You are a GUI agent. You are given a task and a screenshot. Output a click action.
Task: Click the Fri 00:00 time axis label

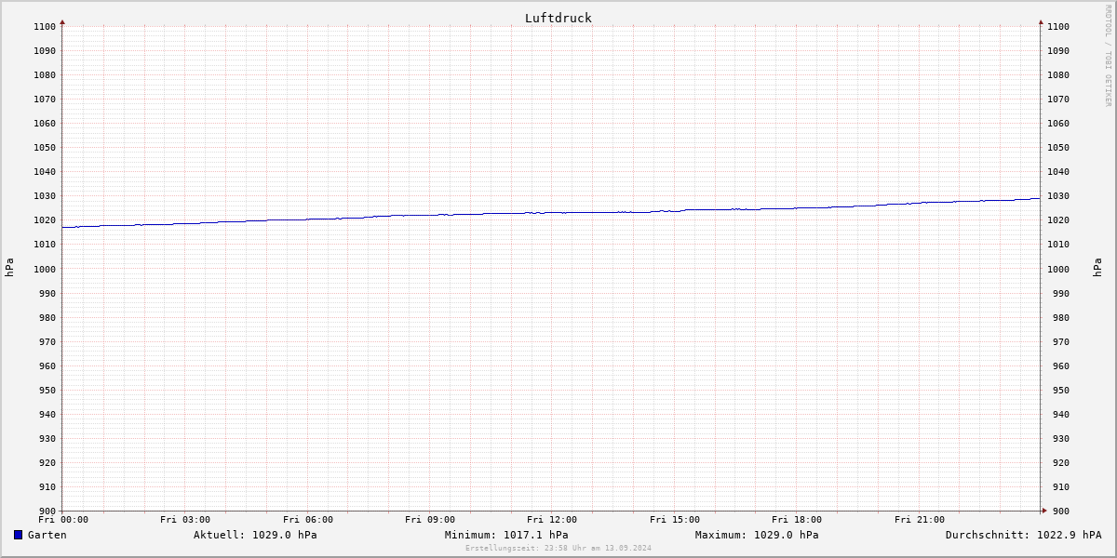pyautogui.click(x=63, y=520)
